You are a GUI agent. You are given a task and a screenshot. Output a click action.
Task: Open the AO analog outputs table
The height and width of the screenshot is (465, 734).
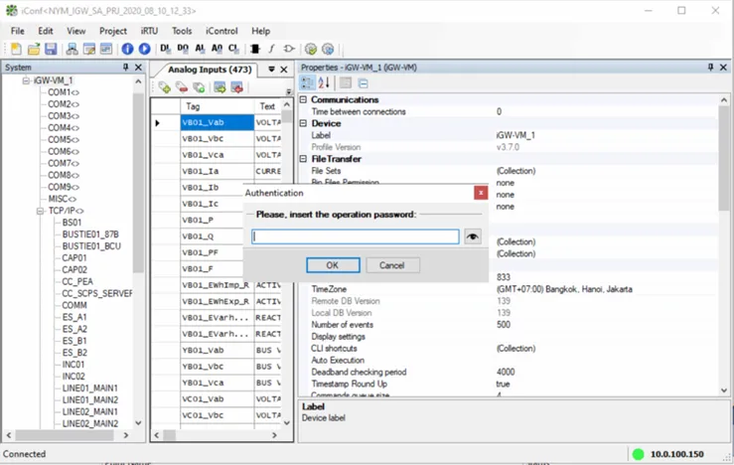[x=217, y=49]
